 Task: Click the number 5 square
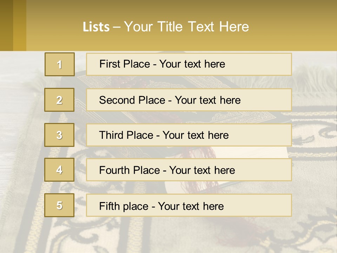[59, 205]
